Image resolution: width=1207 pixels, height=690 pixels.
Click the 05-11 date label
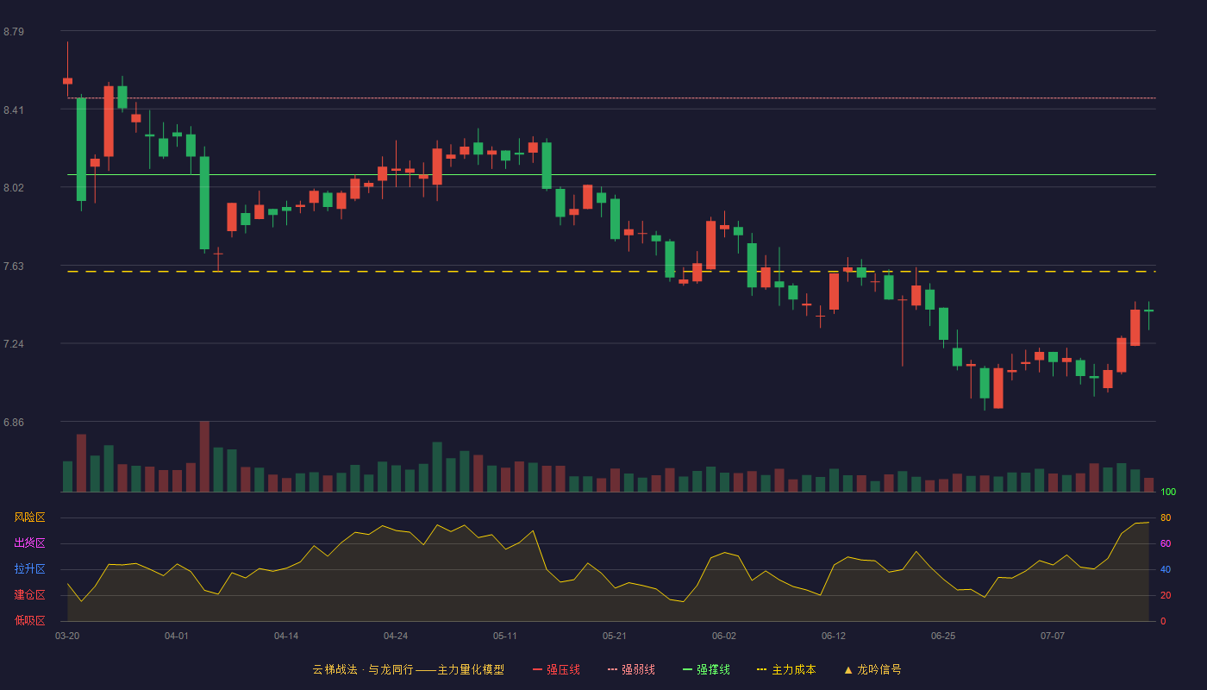pyautogui.click(x=505, y=636)
